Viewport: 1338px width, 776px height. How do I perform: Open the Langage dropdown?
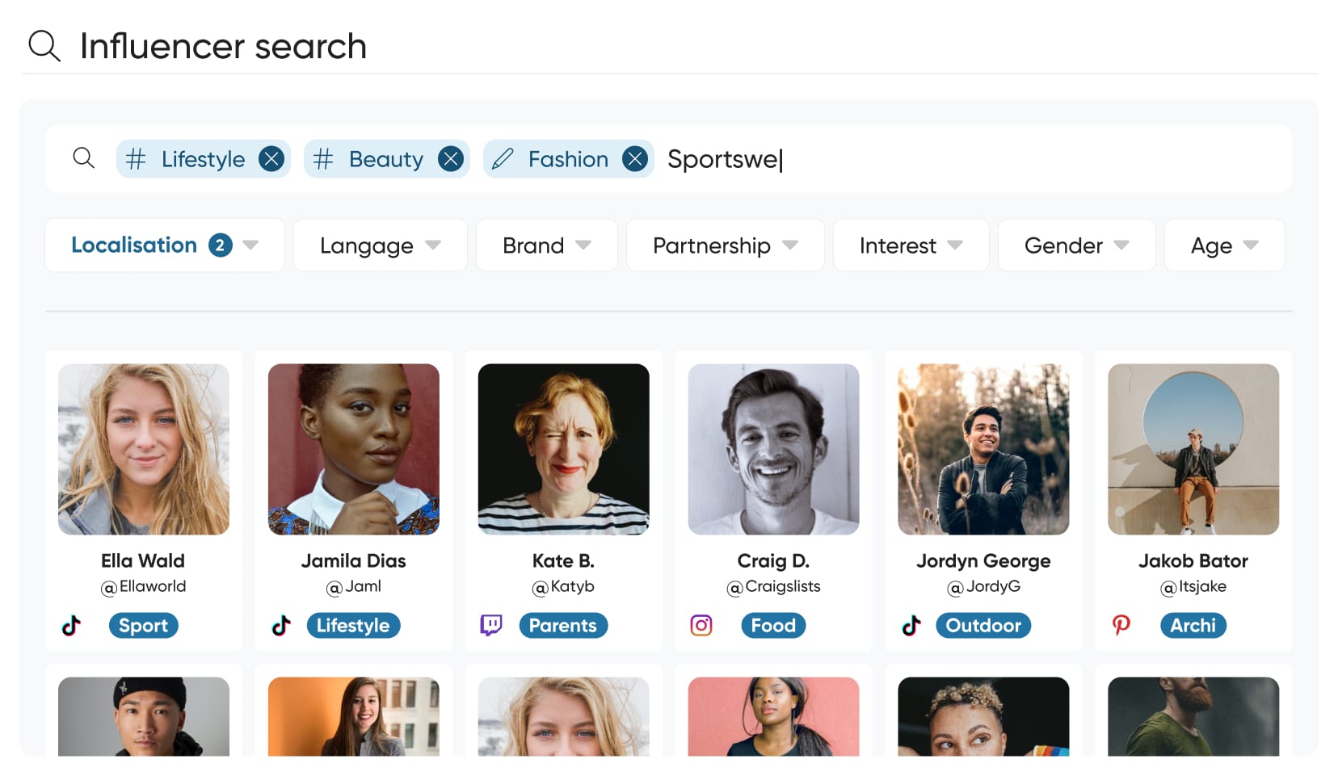click(380, 245)
